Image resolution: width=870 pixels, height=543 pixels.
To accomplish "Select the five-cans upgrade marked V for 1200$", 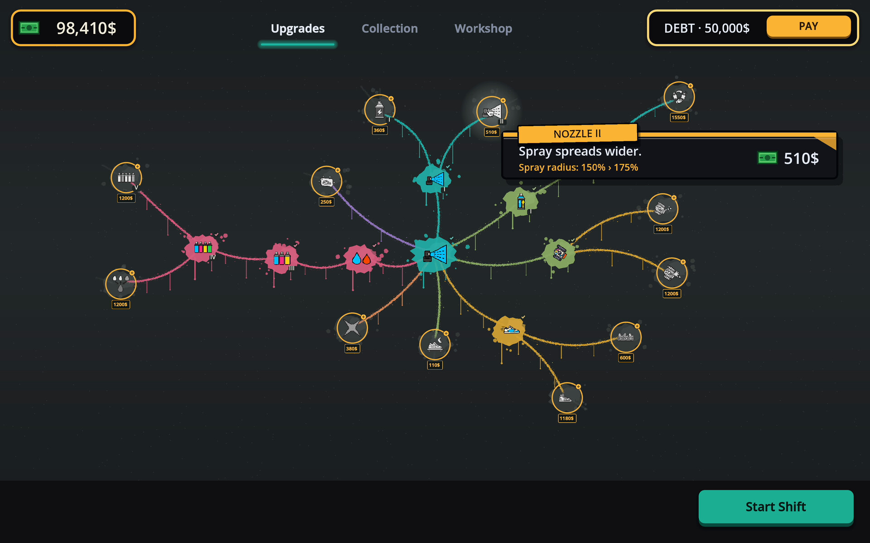I will [126, 178].
